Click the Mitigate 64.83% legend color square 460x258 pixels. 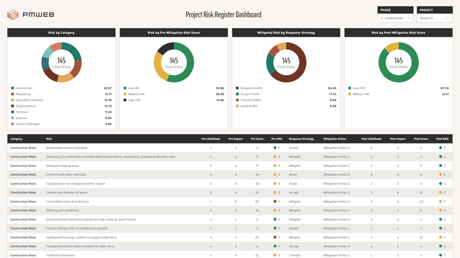coord(238,88)
